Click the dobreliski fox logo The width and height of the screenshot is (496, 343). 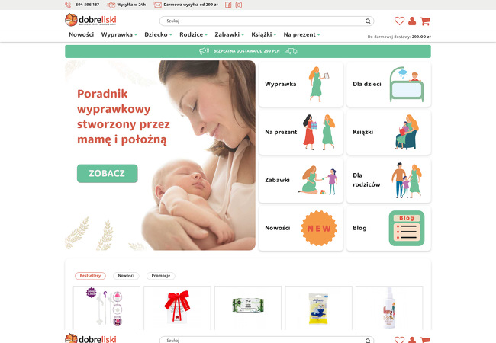pyautogui.click(x=91, y=20)
